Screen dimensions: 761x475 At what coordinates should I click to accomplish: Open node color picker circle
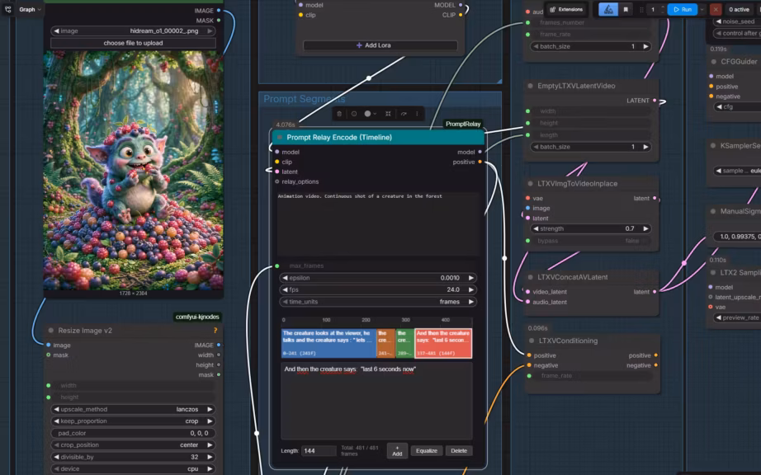point(367,114)
